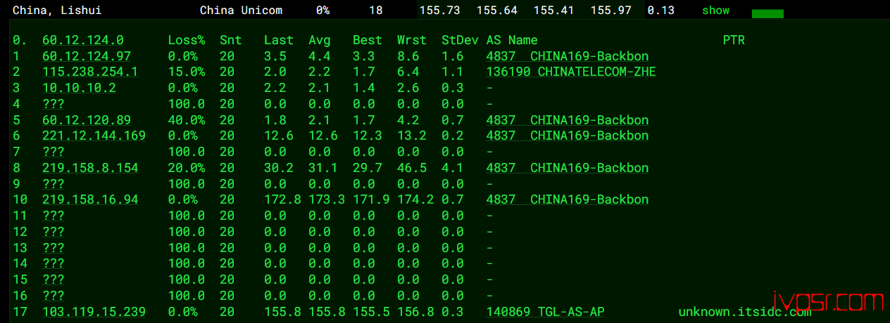Select 'China Unicom' provider text

[x=242, y=11]
